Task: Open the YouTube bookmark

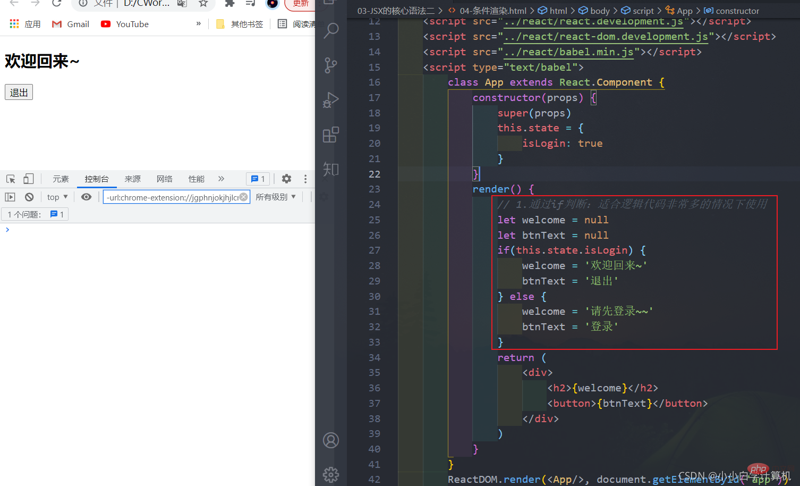Action: [x=125, y=24]
